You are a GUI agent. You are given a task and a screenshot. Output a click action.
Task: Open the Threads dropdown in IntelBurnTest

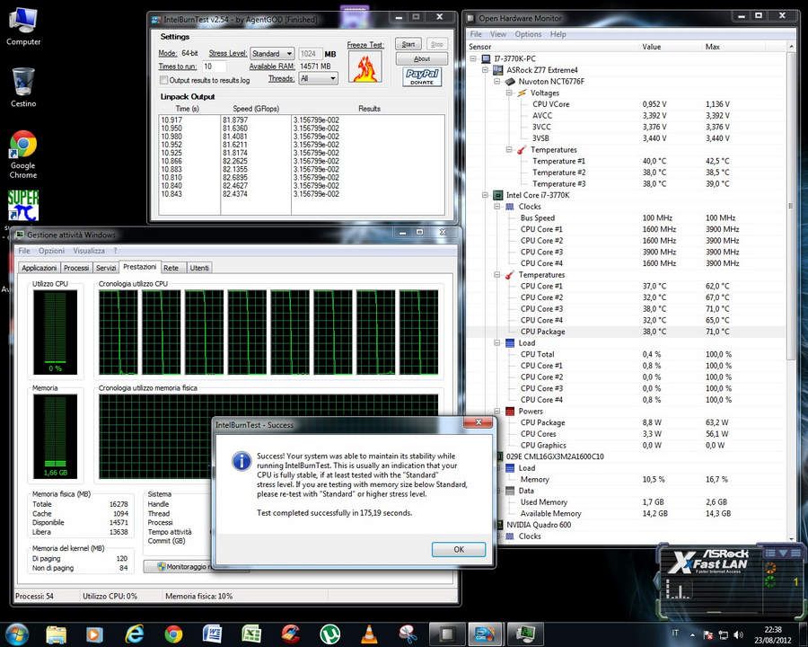[319, 78]
